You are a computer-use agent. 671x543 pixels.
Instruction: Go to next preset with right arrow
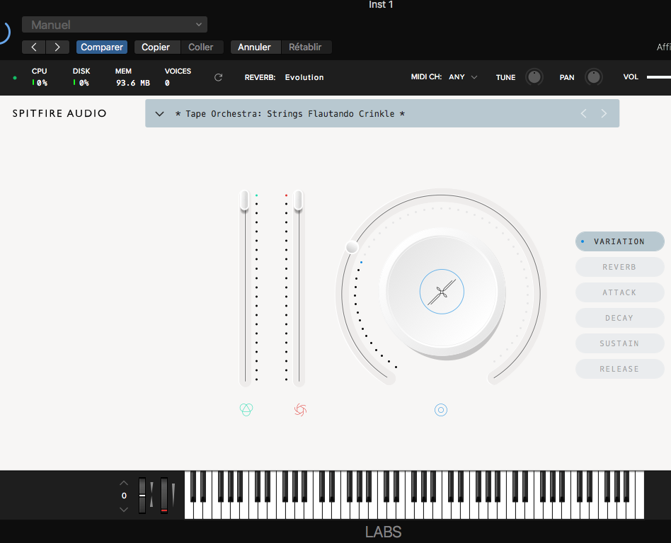pos(604,113)
